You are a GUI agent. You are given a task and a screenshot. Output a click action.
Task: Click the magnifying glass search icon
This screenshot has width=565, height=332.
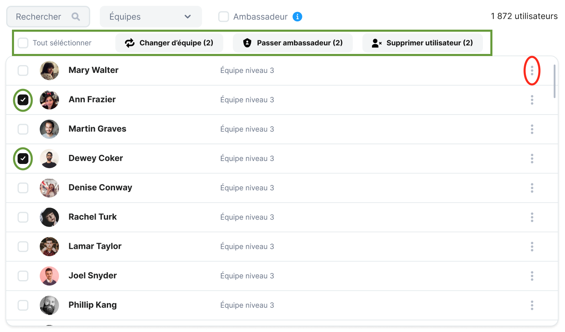point(75,16)
